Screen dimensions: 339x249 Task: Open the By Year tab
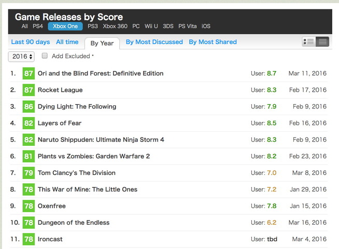102,43
